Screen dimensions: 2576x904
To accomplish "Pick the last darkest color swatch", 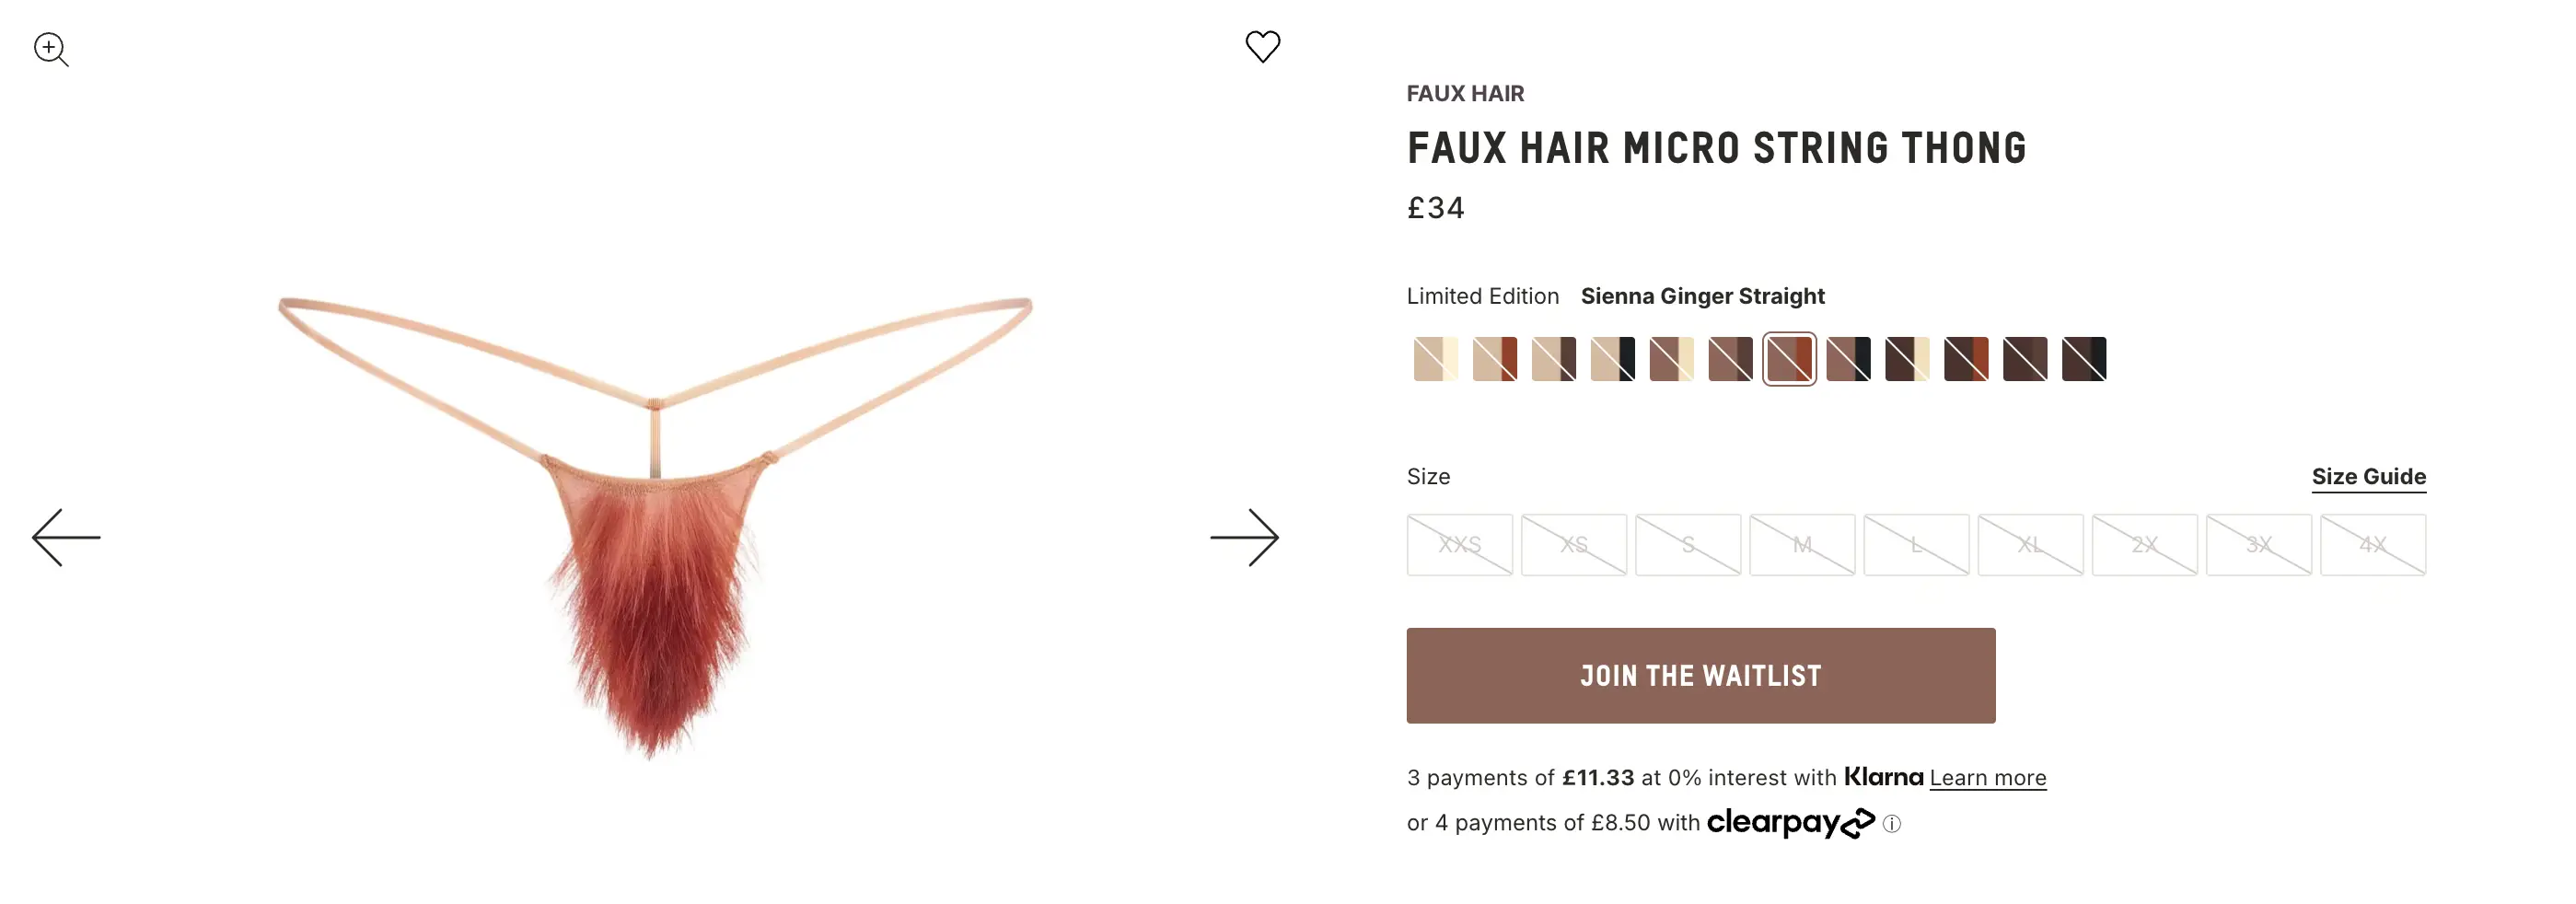I will (2084, 359).
